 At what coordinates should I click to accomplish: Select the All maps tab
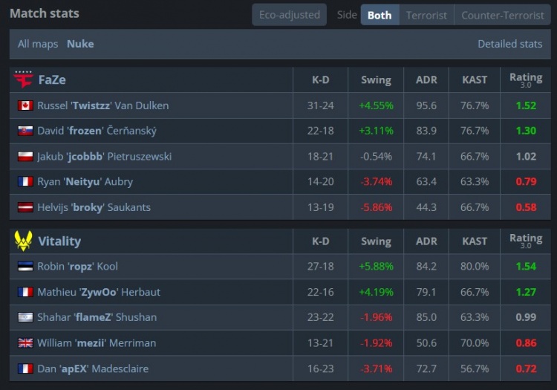click(38, 44)
